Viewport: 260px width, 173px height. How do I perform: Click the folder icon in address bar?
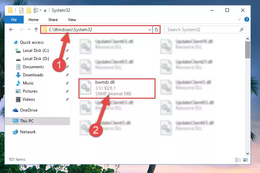tap(45, 30)
